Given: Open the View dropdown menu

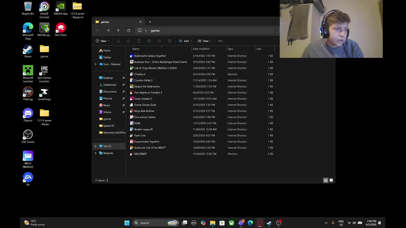Looking at the screenshot, I should pos(205,41).
